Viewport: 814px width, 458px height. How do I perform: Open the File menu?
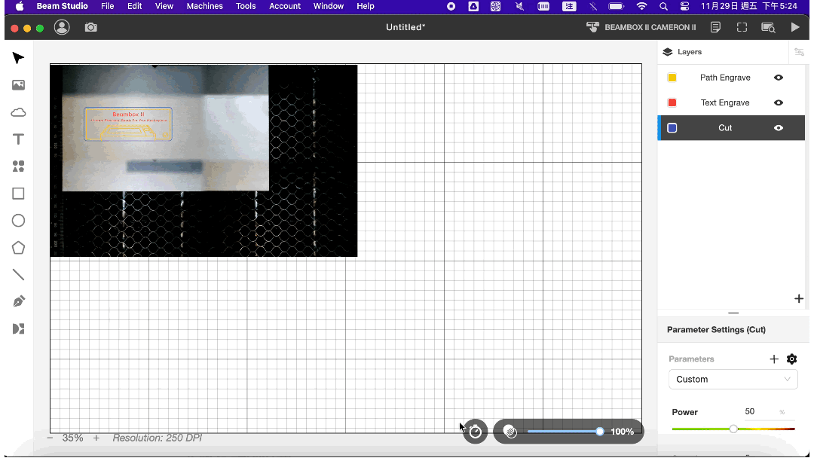[108, 6]
